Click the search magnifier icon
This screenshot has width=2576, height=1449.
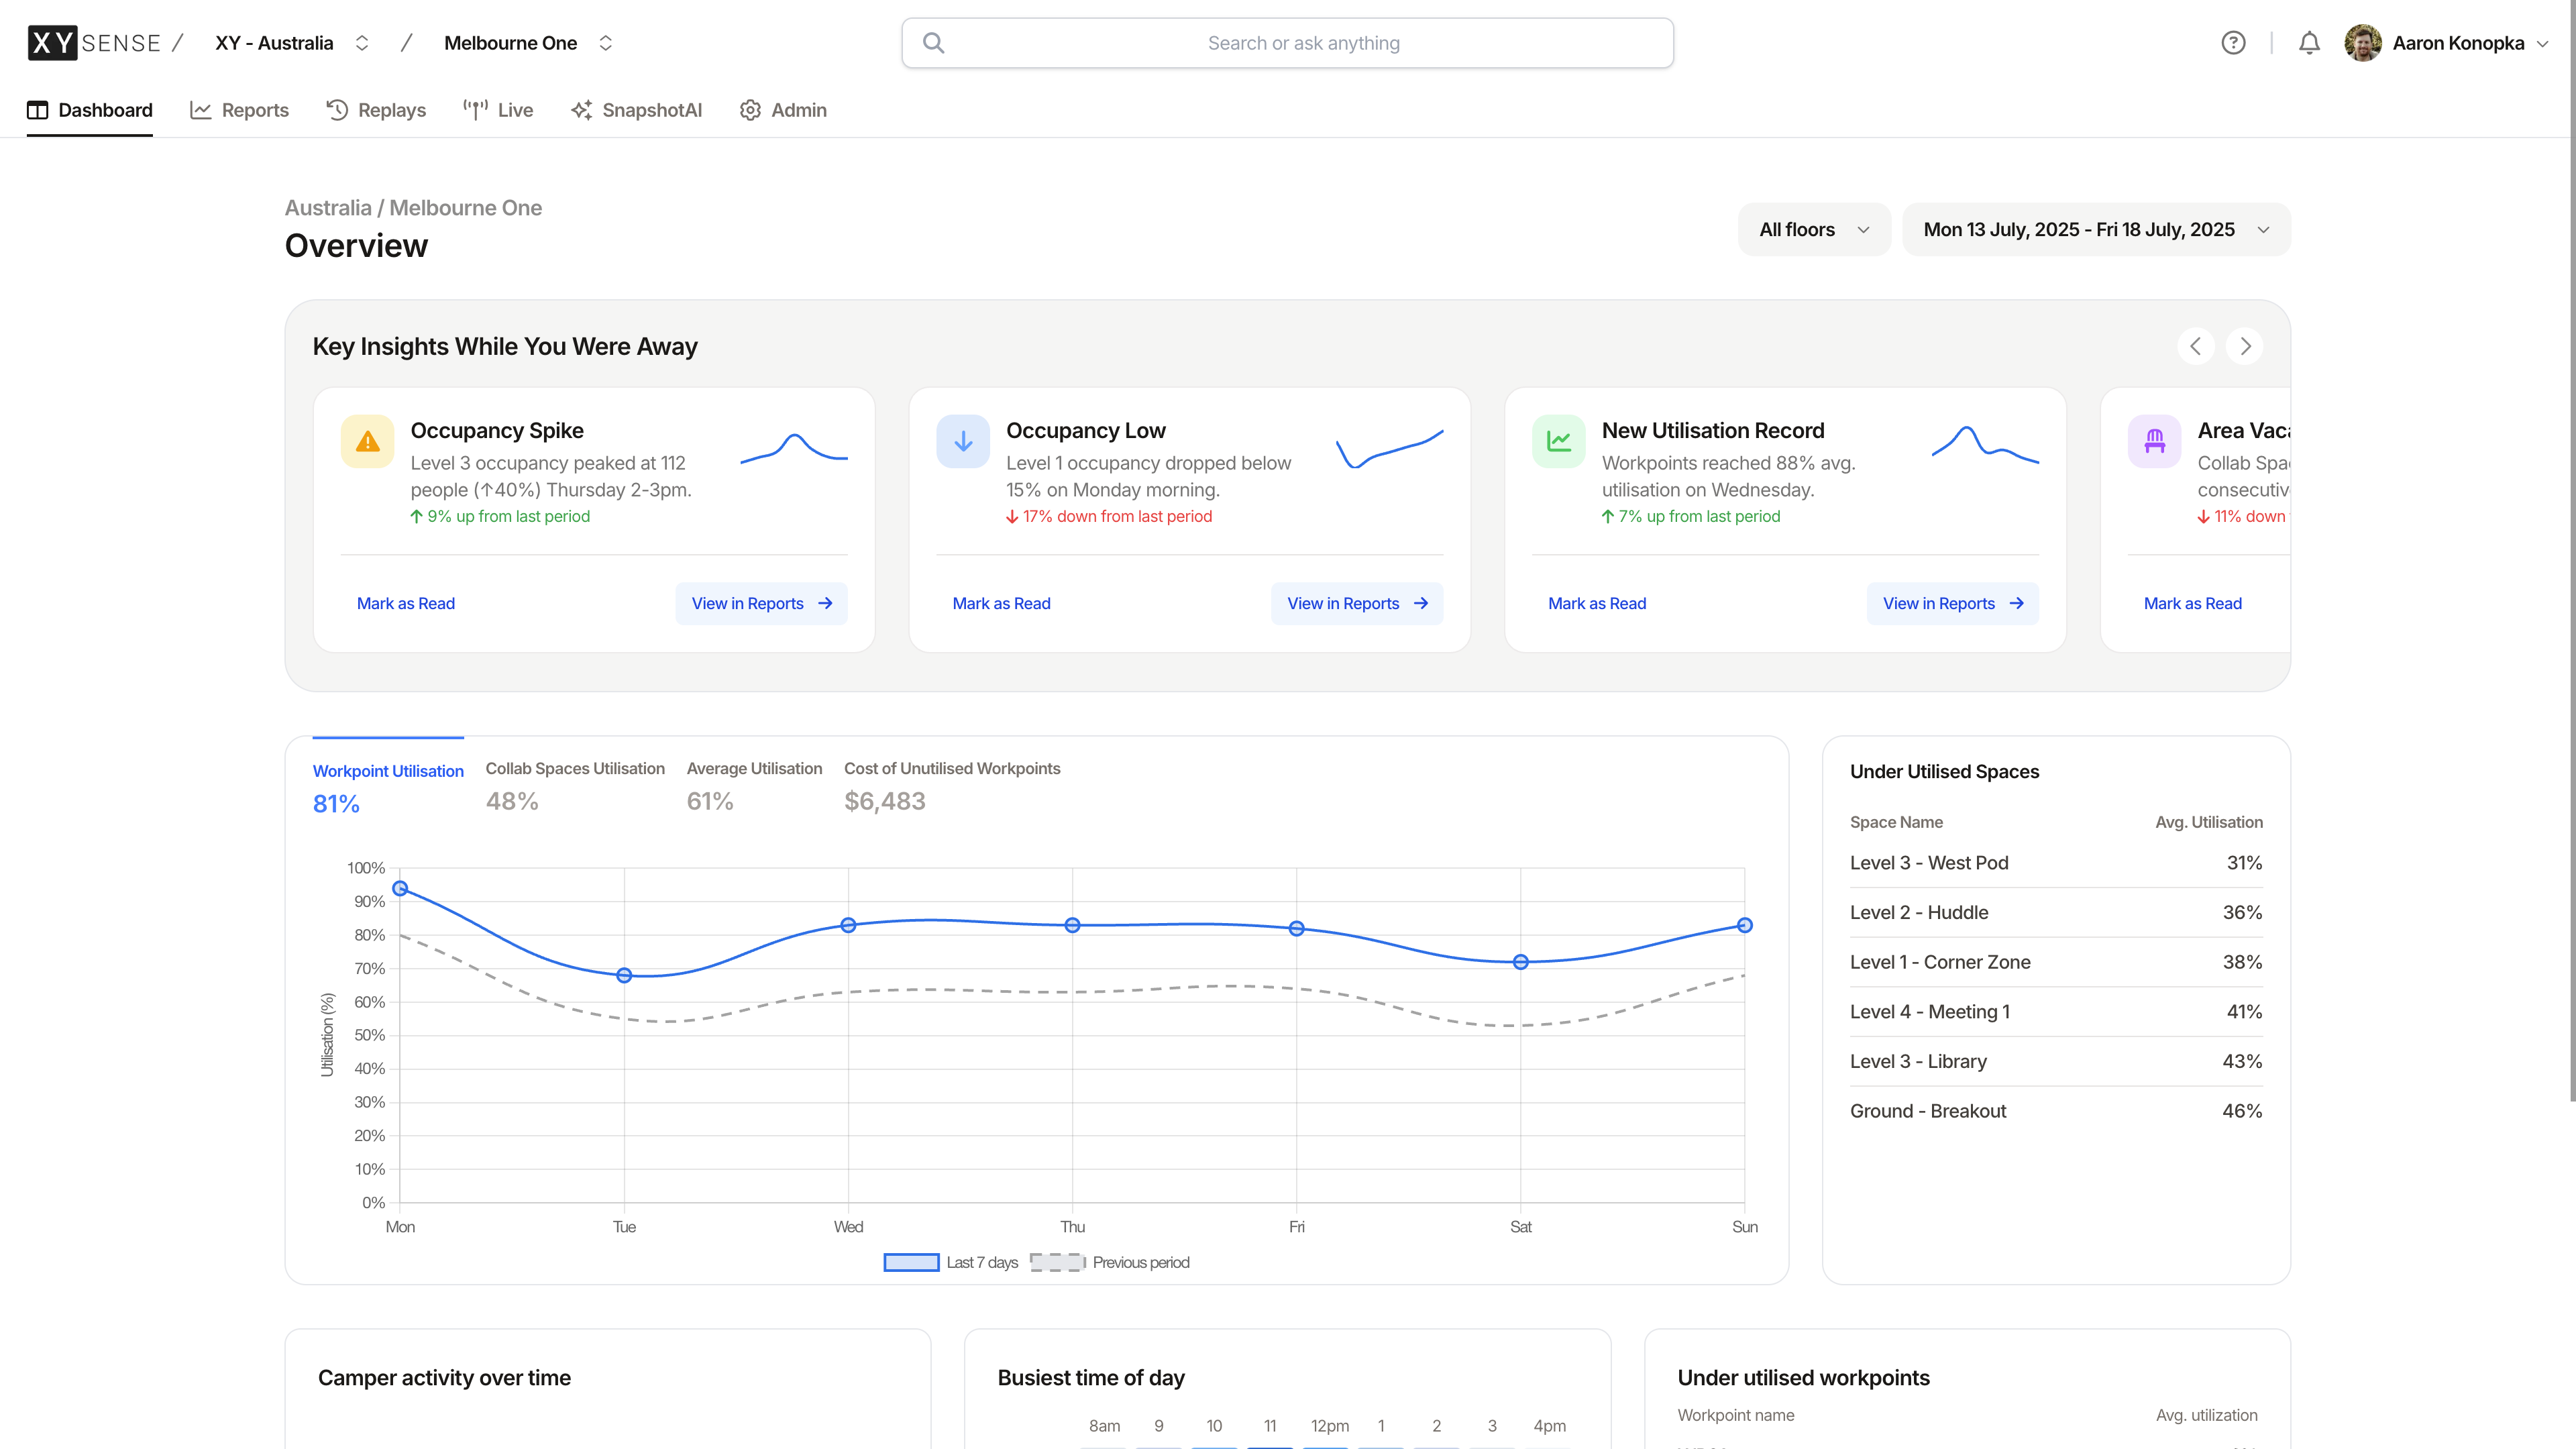(933, 43)
